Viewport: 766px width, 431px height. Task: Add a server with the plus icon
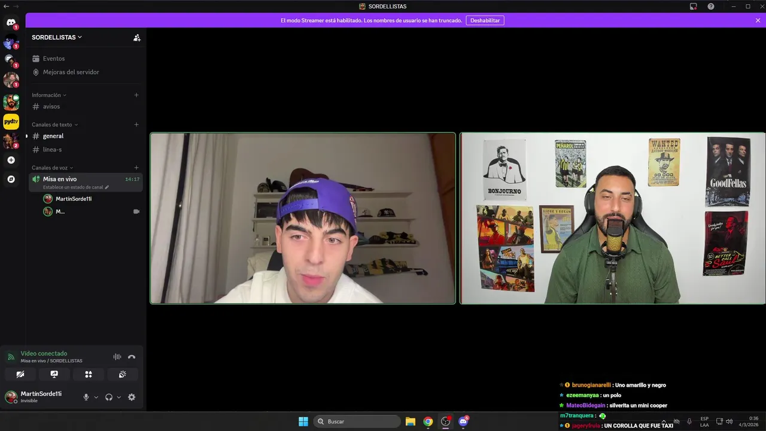tap(11, 160)
